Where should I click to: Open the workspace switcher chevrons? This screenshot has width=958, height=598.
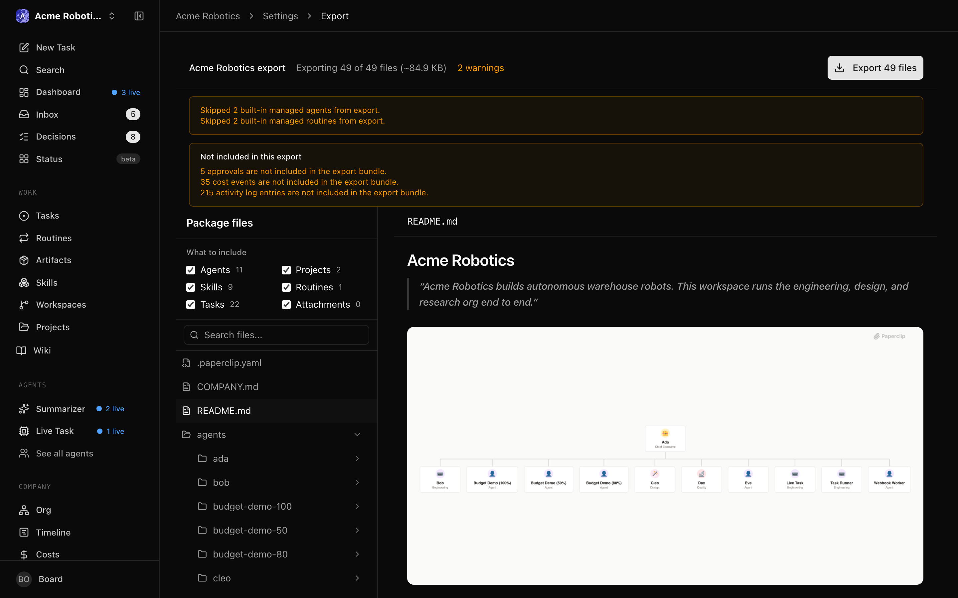tap(112, 16)
